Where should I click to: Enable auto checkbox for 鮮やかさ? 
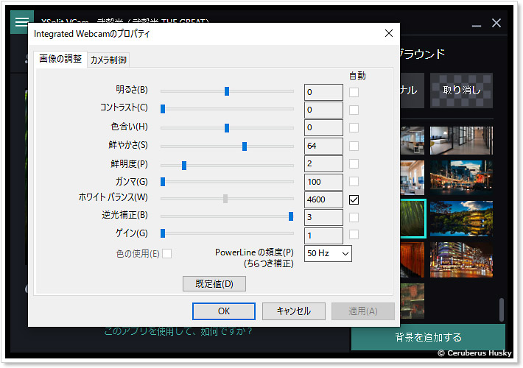354,146
